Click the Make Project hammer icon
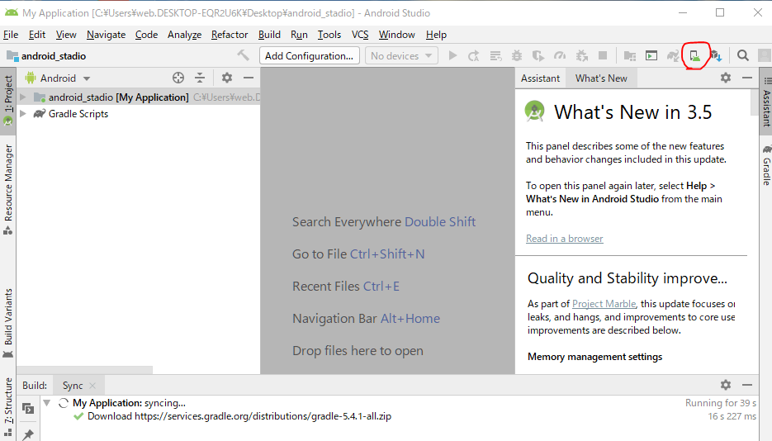 243,56
